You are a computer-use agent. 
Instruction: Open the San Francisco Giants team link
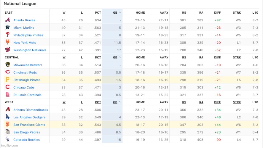[x=29, y=125]
